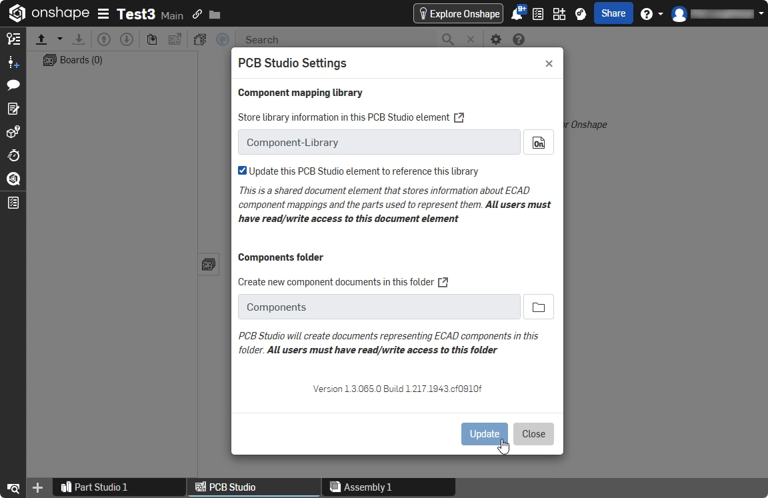Close the PCB Studio Settings dialog X
This screenshot has height=498, width=768.
coord(549,63)
